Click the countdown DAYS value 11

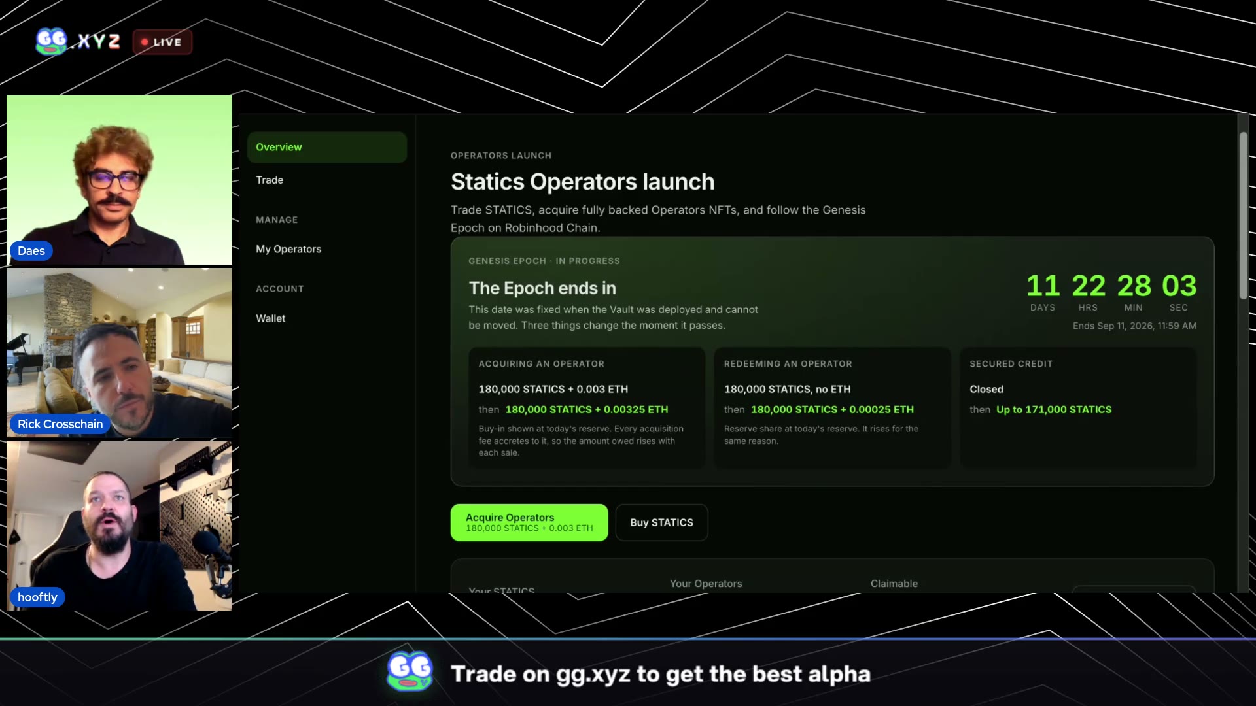coord(1043,286)
